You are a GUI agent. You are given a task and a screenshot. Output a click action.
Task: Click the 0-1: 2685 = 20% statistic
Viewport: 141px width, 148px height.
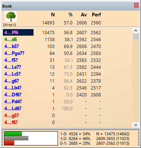click(75, 143)
